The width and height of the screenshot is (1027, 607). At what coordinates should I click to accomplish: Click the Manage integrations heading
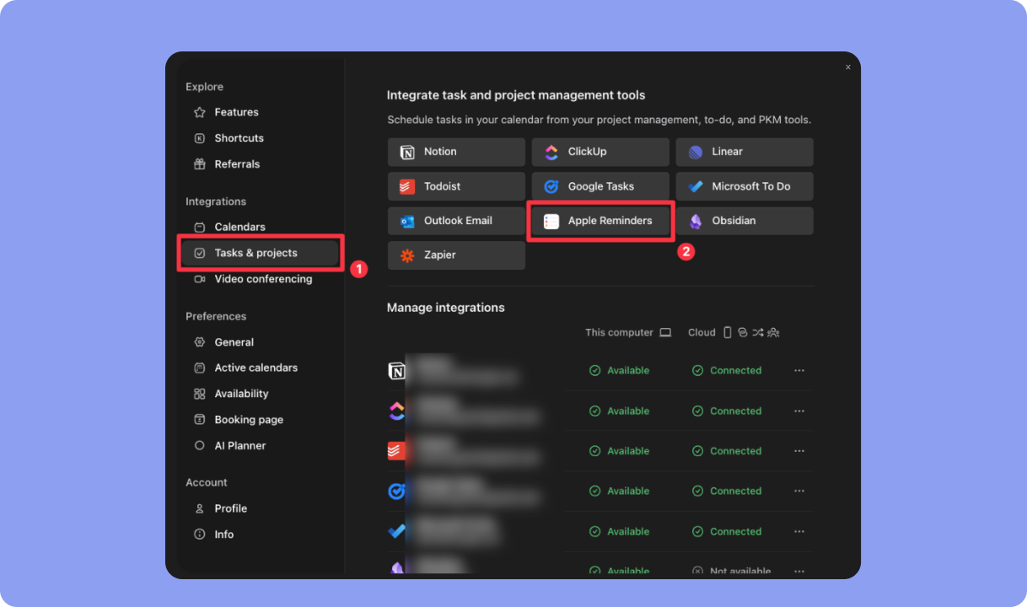pos(446,308)
